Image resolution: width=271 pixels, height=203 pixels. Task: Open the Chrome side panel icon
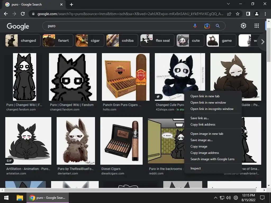pyautogui.click(x=248, y=14)
